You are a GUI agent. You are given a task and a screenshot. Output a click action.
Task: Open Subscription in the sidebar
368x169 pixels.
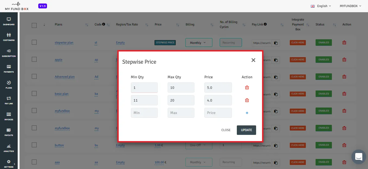[x=9, y=53]
